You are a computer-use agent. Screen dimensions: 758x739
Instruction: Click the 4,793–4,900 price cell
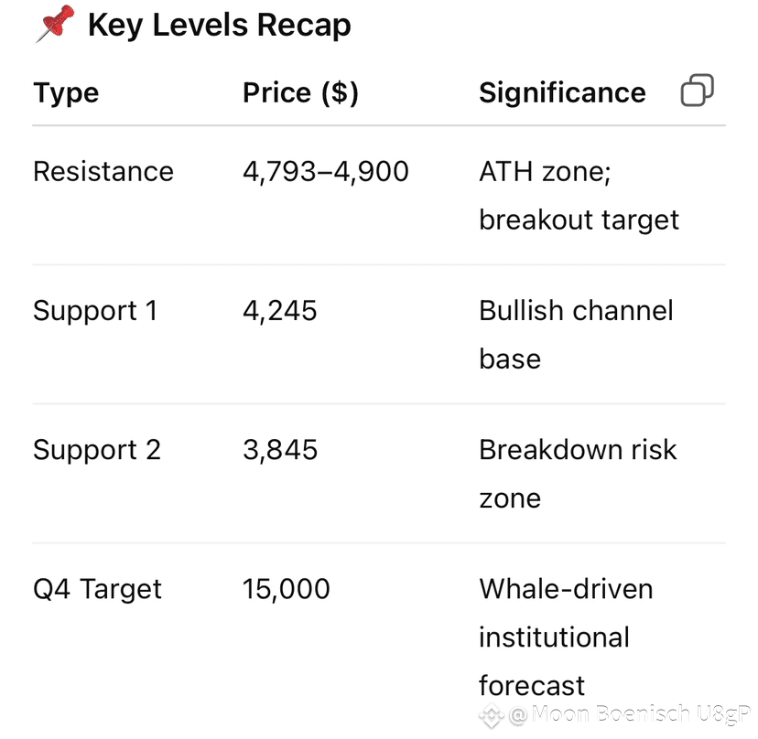click(326, 171)
